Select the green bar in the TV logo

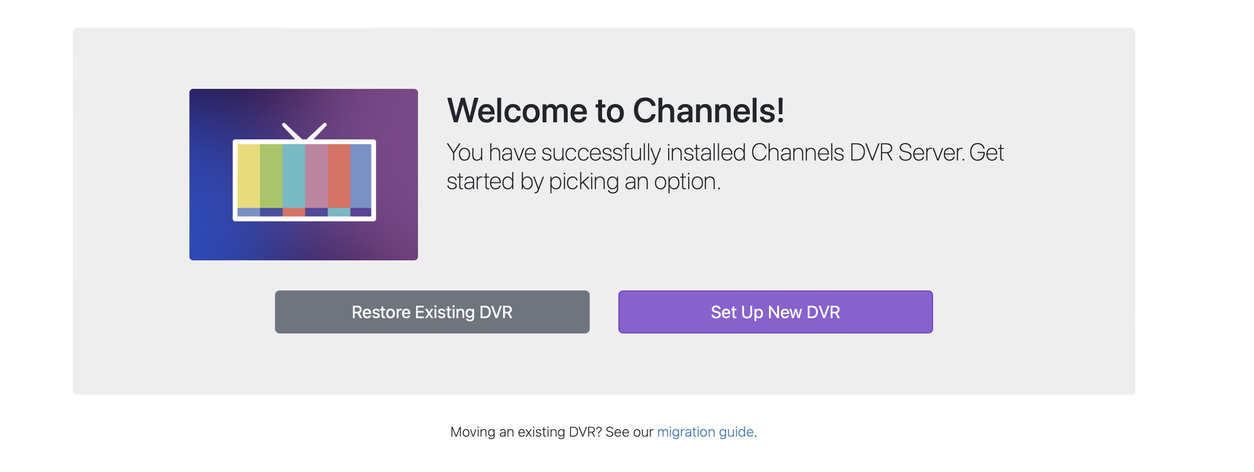coord(271,175)
